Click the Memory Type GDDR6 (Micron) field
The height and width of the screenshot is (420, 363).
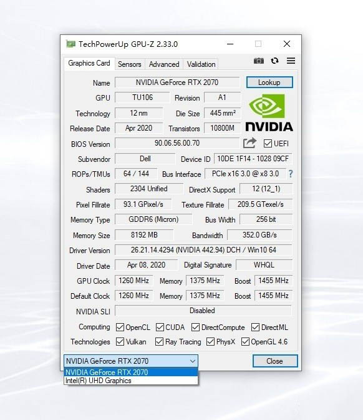[153, 219]
